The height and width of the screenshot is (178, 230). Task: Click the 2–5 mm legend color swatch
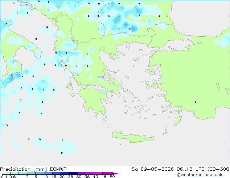click(31, 173)
